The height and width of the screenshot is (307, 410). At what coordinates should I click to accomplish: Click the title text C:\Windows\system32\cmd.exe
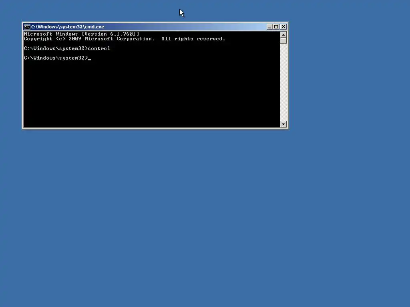tap(68, 27)
